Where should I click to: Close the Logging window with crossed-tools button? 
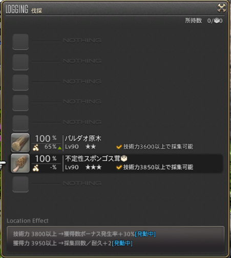click(221, 8)
